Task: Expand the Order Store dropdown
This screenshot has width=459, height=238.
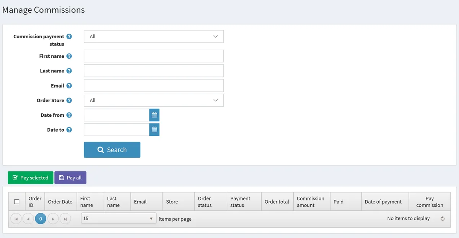Action: 153,100
